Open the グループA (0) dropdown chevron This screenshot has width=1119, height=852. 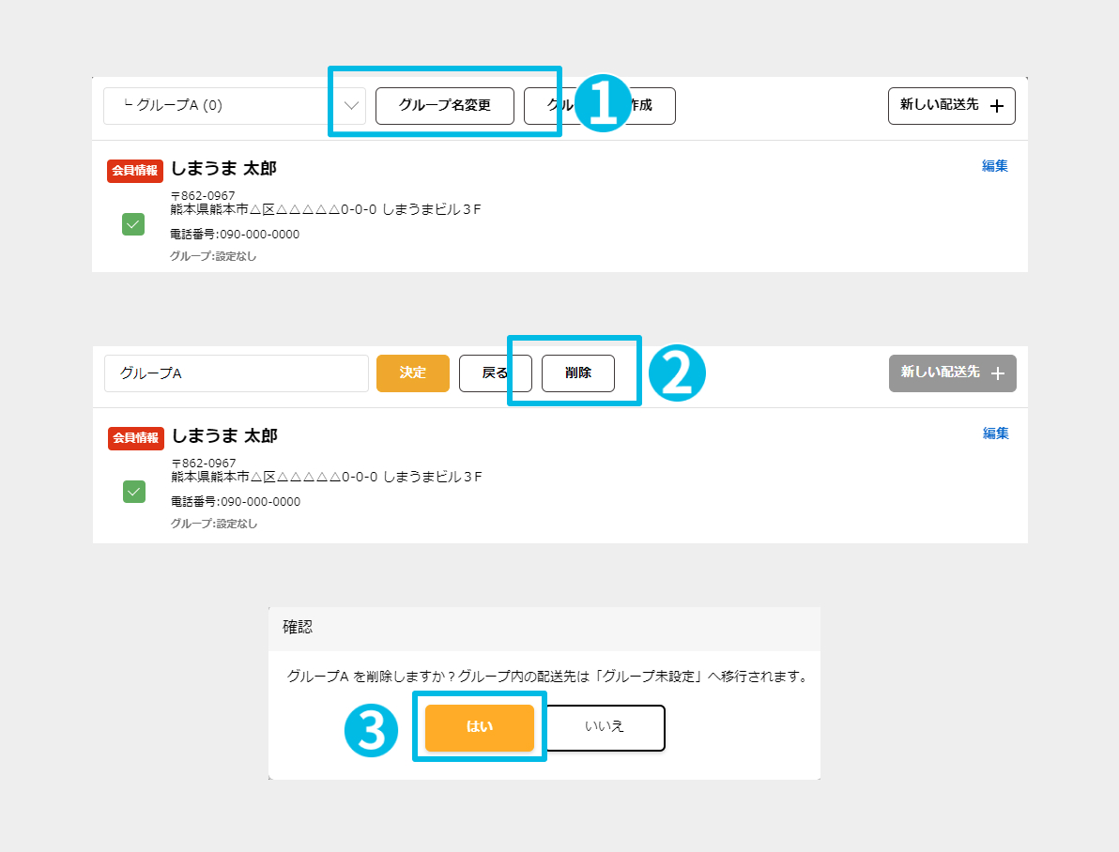351,106
